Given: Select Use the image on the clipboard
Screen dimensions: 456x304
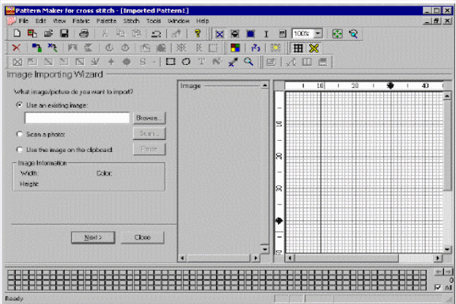Looking at the screenshot, I should (x=20, y=150).
